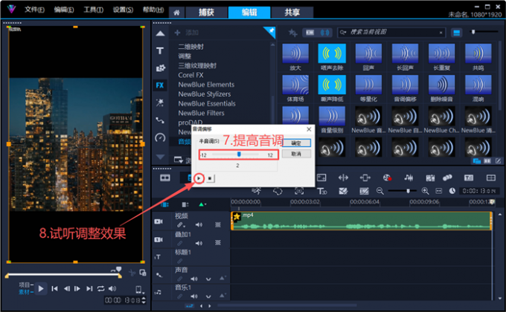The width and height of the screenshot is (506, 312).
Task: Mute the 声音 track
Action: coord(193,279)
